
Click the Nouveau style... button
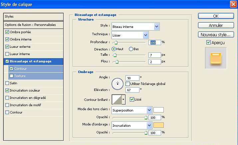[x=216, y=35]
